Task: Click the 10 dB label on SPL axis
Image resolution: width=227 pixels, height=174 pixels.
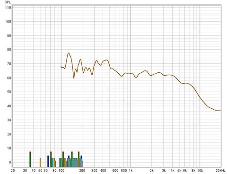Action: tap(9, 148)
